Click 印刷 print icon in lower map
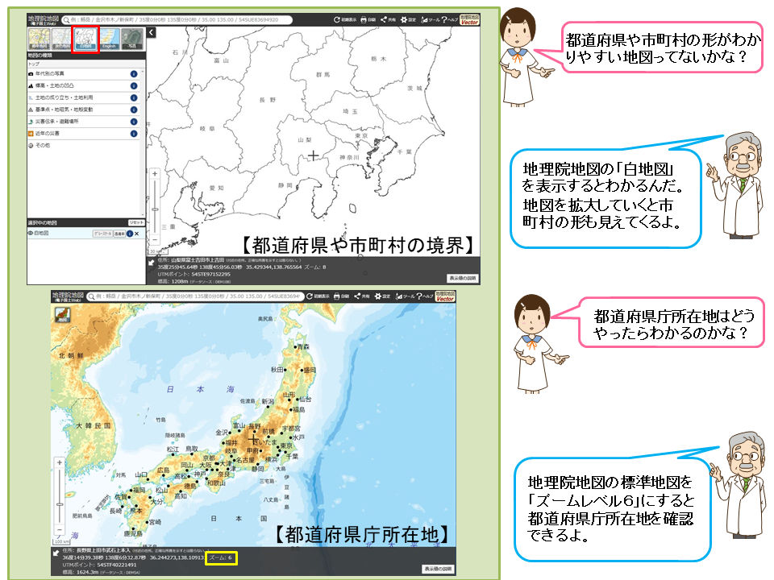Viewport: 774px width, 580px height. tap(342, 296)
